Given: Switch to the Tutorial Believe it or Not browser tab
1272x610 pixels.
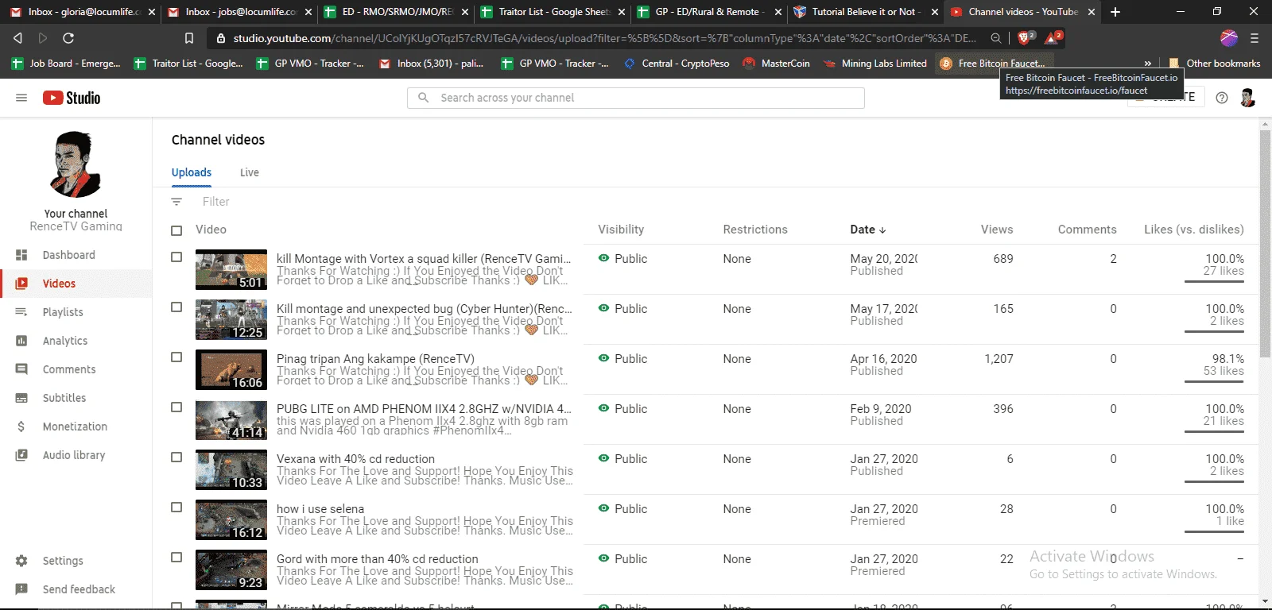Looking at the screenshot, I should click(x=865, y=12).
